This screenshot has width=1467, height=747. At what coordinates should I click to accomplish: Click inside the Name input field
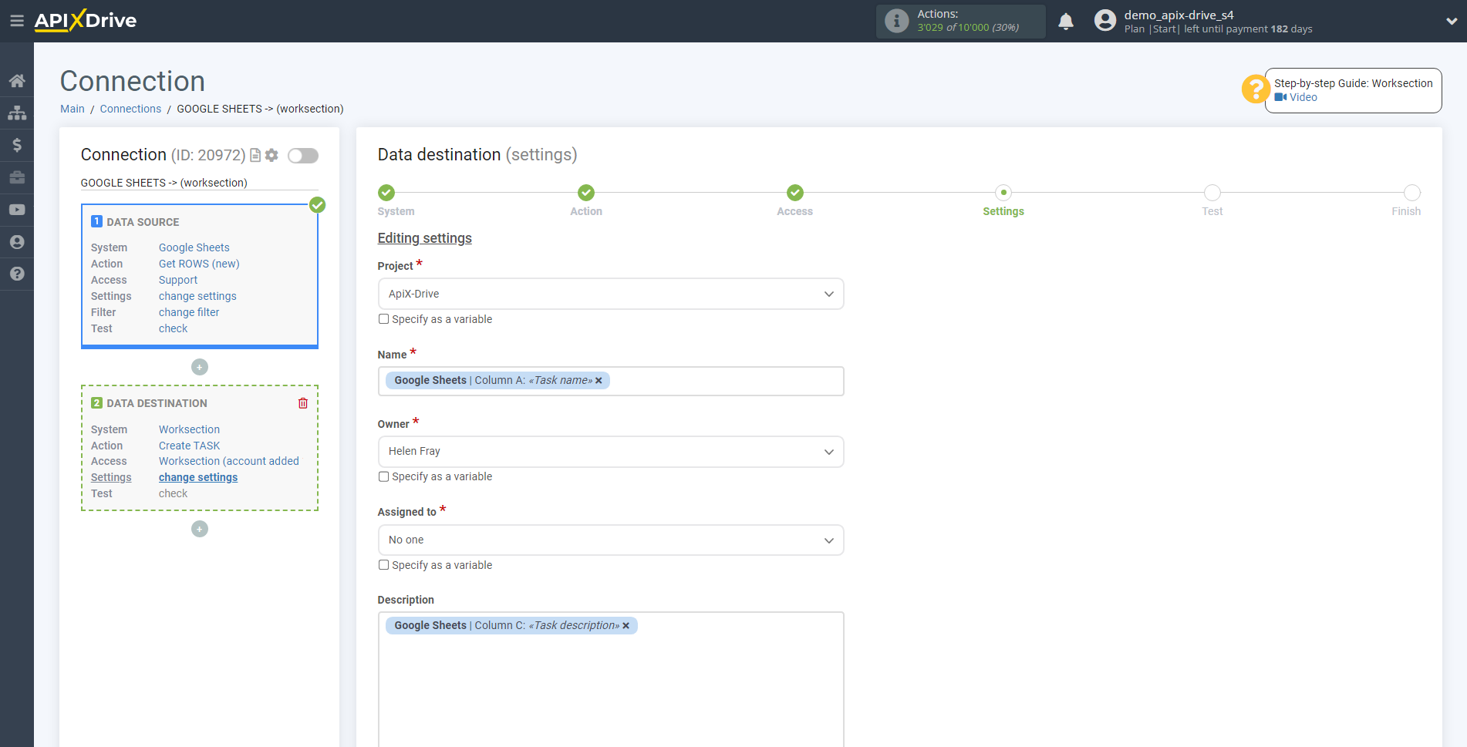pos(611,381)
